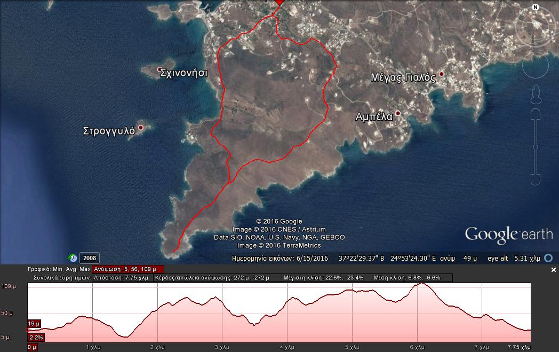559x352 pixels.
Task: Click the zoom slider's zoom-out bottom end
Action: (x=536, y=179)
